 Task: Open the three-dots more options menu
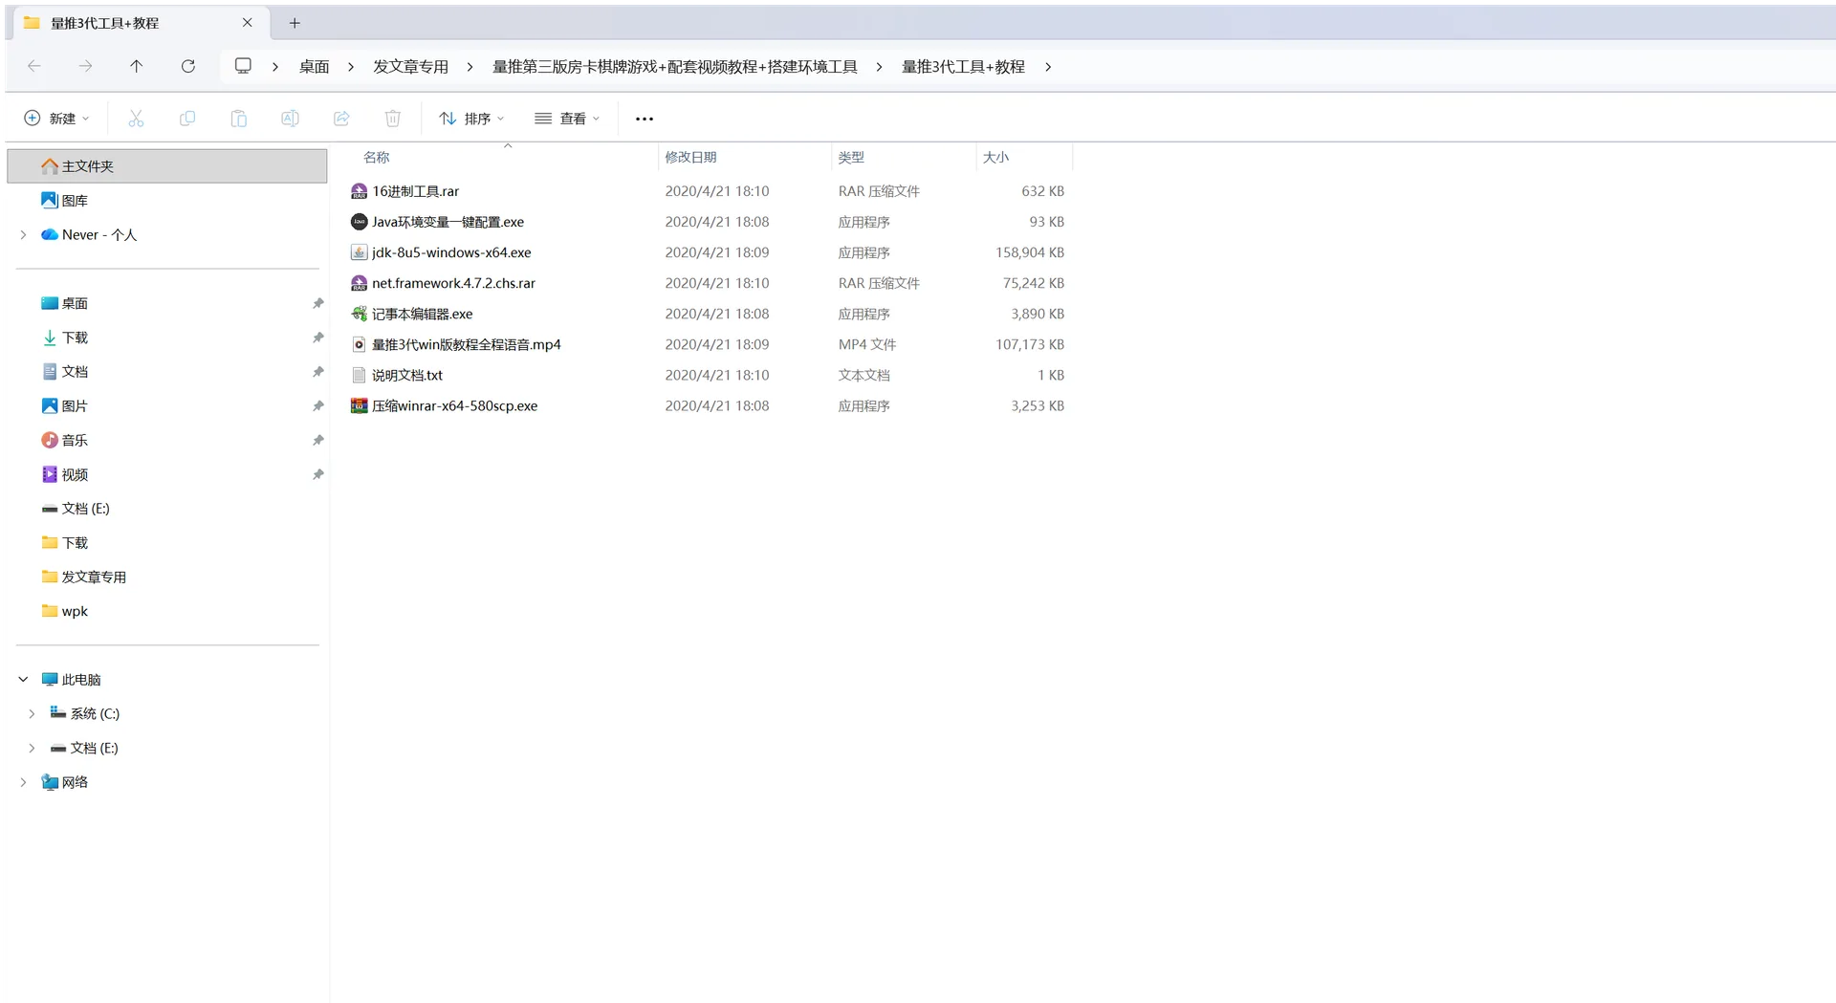coord(645,119)
